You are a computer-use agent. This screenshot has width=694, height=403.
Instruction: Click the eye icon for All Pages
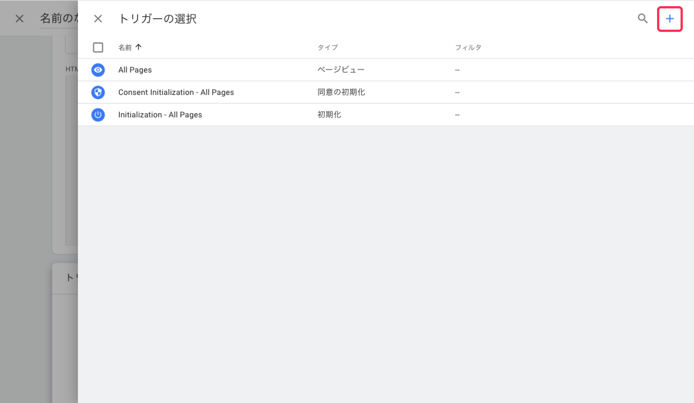(x=98, y=70)
